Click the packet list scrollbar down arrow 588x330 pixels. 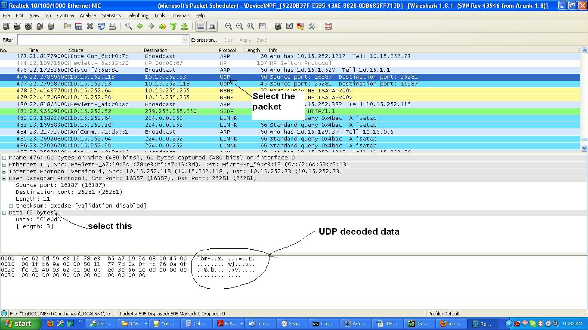(x=584, y=148)
